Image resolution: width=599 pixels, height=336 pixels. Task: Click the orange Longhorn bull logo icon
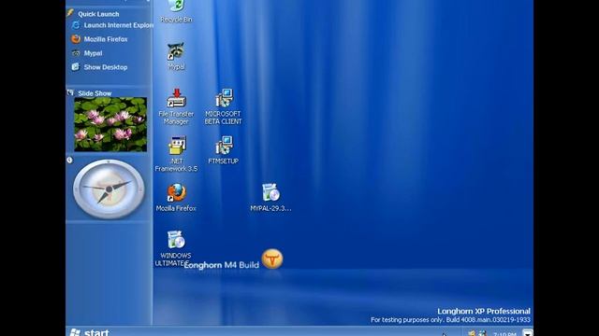pos(272,259)
